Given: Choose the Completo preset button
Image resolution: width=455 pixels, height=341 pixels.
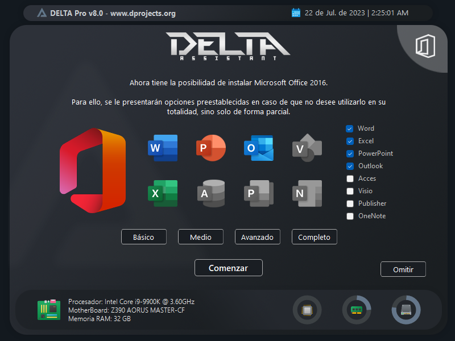Looking at the screenshot, I should pos(315,237).
